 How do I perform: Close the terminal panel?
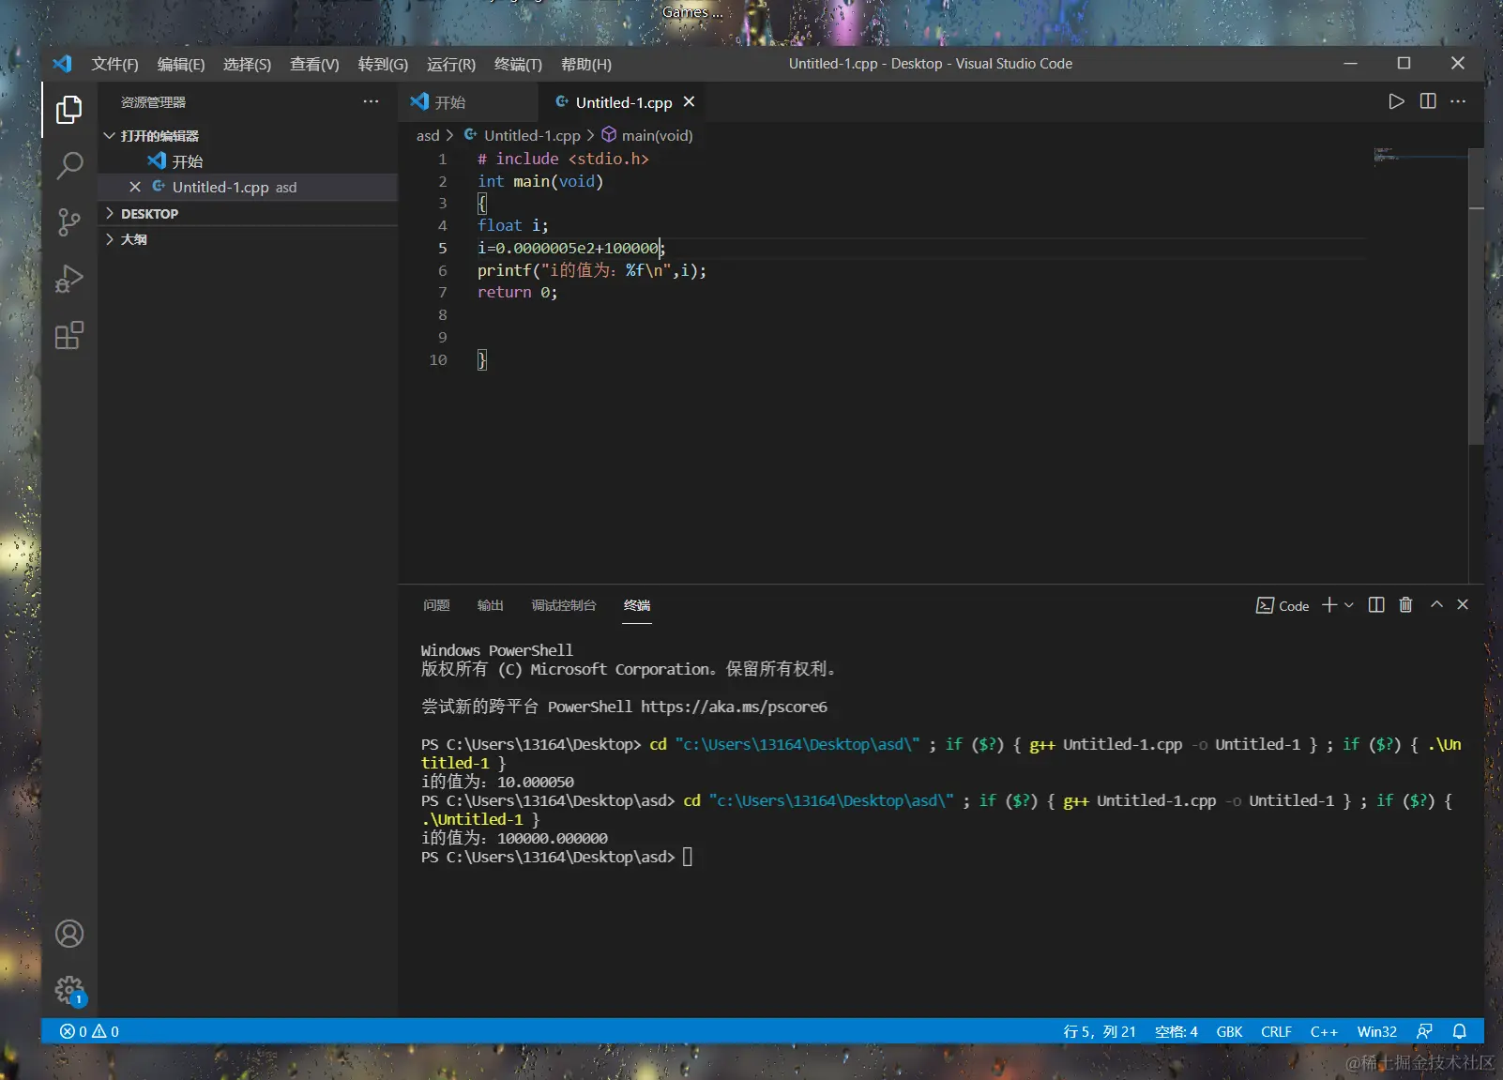tap(1463, 605)
